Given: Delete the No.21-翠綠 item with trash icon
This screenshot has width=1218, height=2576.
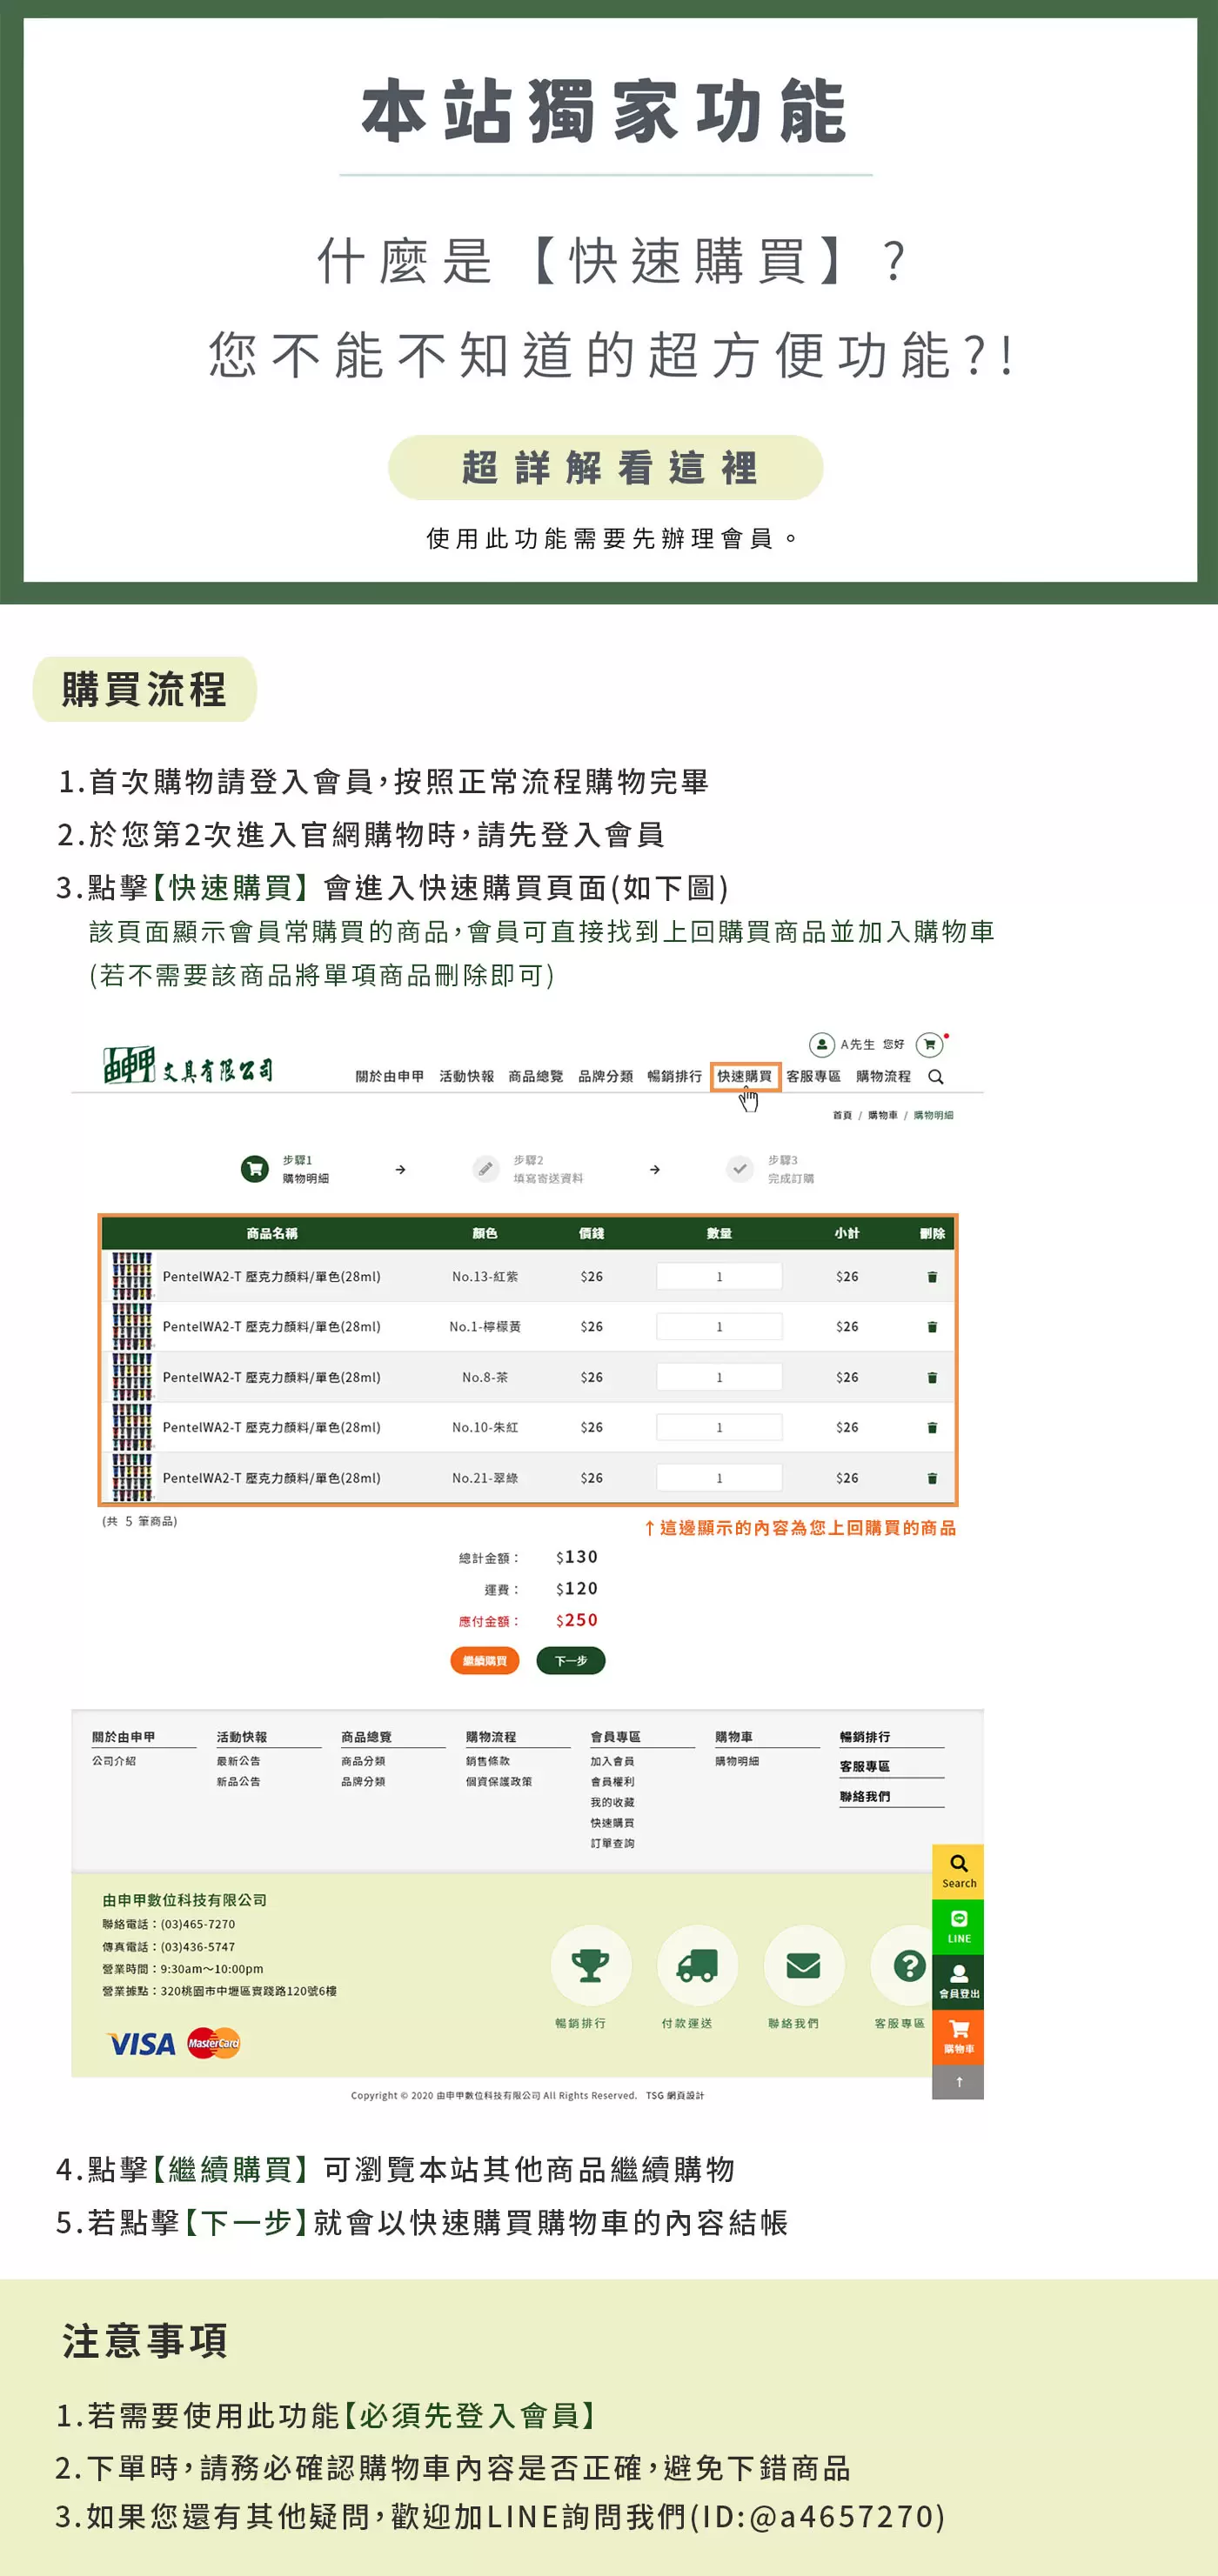Looking at the screenshot, I should tap(932, 1478).
